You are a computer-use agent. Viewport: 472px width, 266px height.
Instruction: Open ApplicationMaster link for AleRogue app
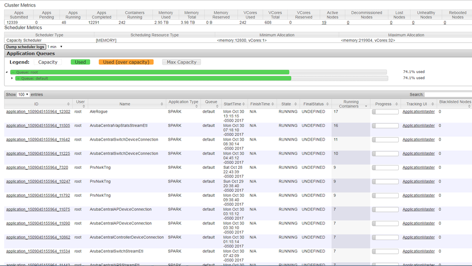(x=418, y=112)
